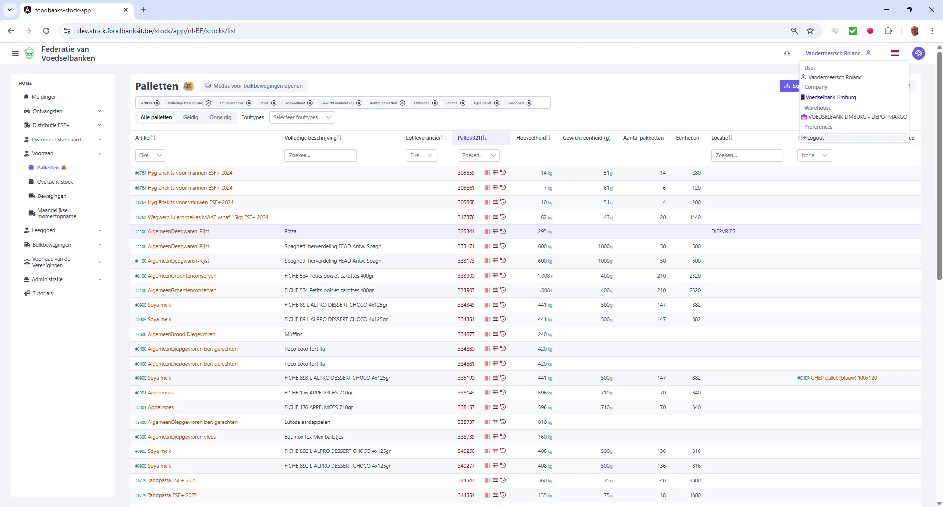Switch to the Ongeldig pallets view
The height and width of the screenshot is (507, 943).
click(220, 117)
